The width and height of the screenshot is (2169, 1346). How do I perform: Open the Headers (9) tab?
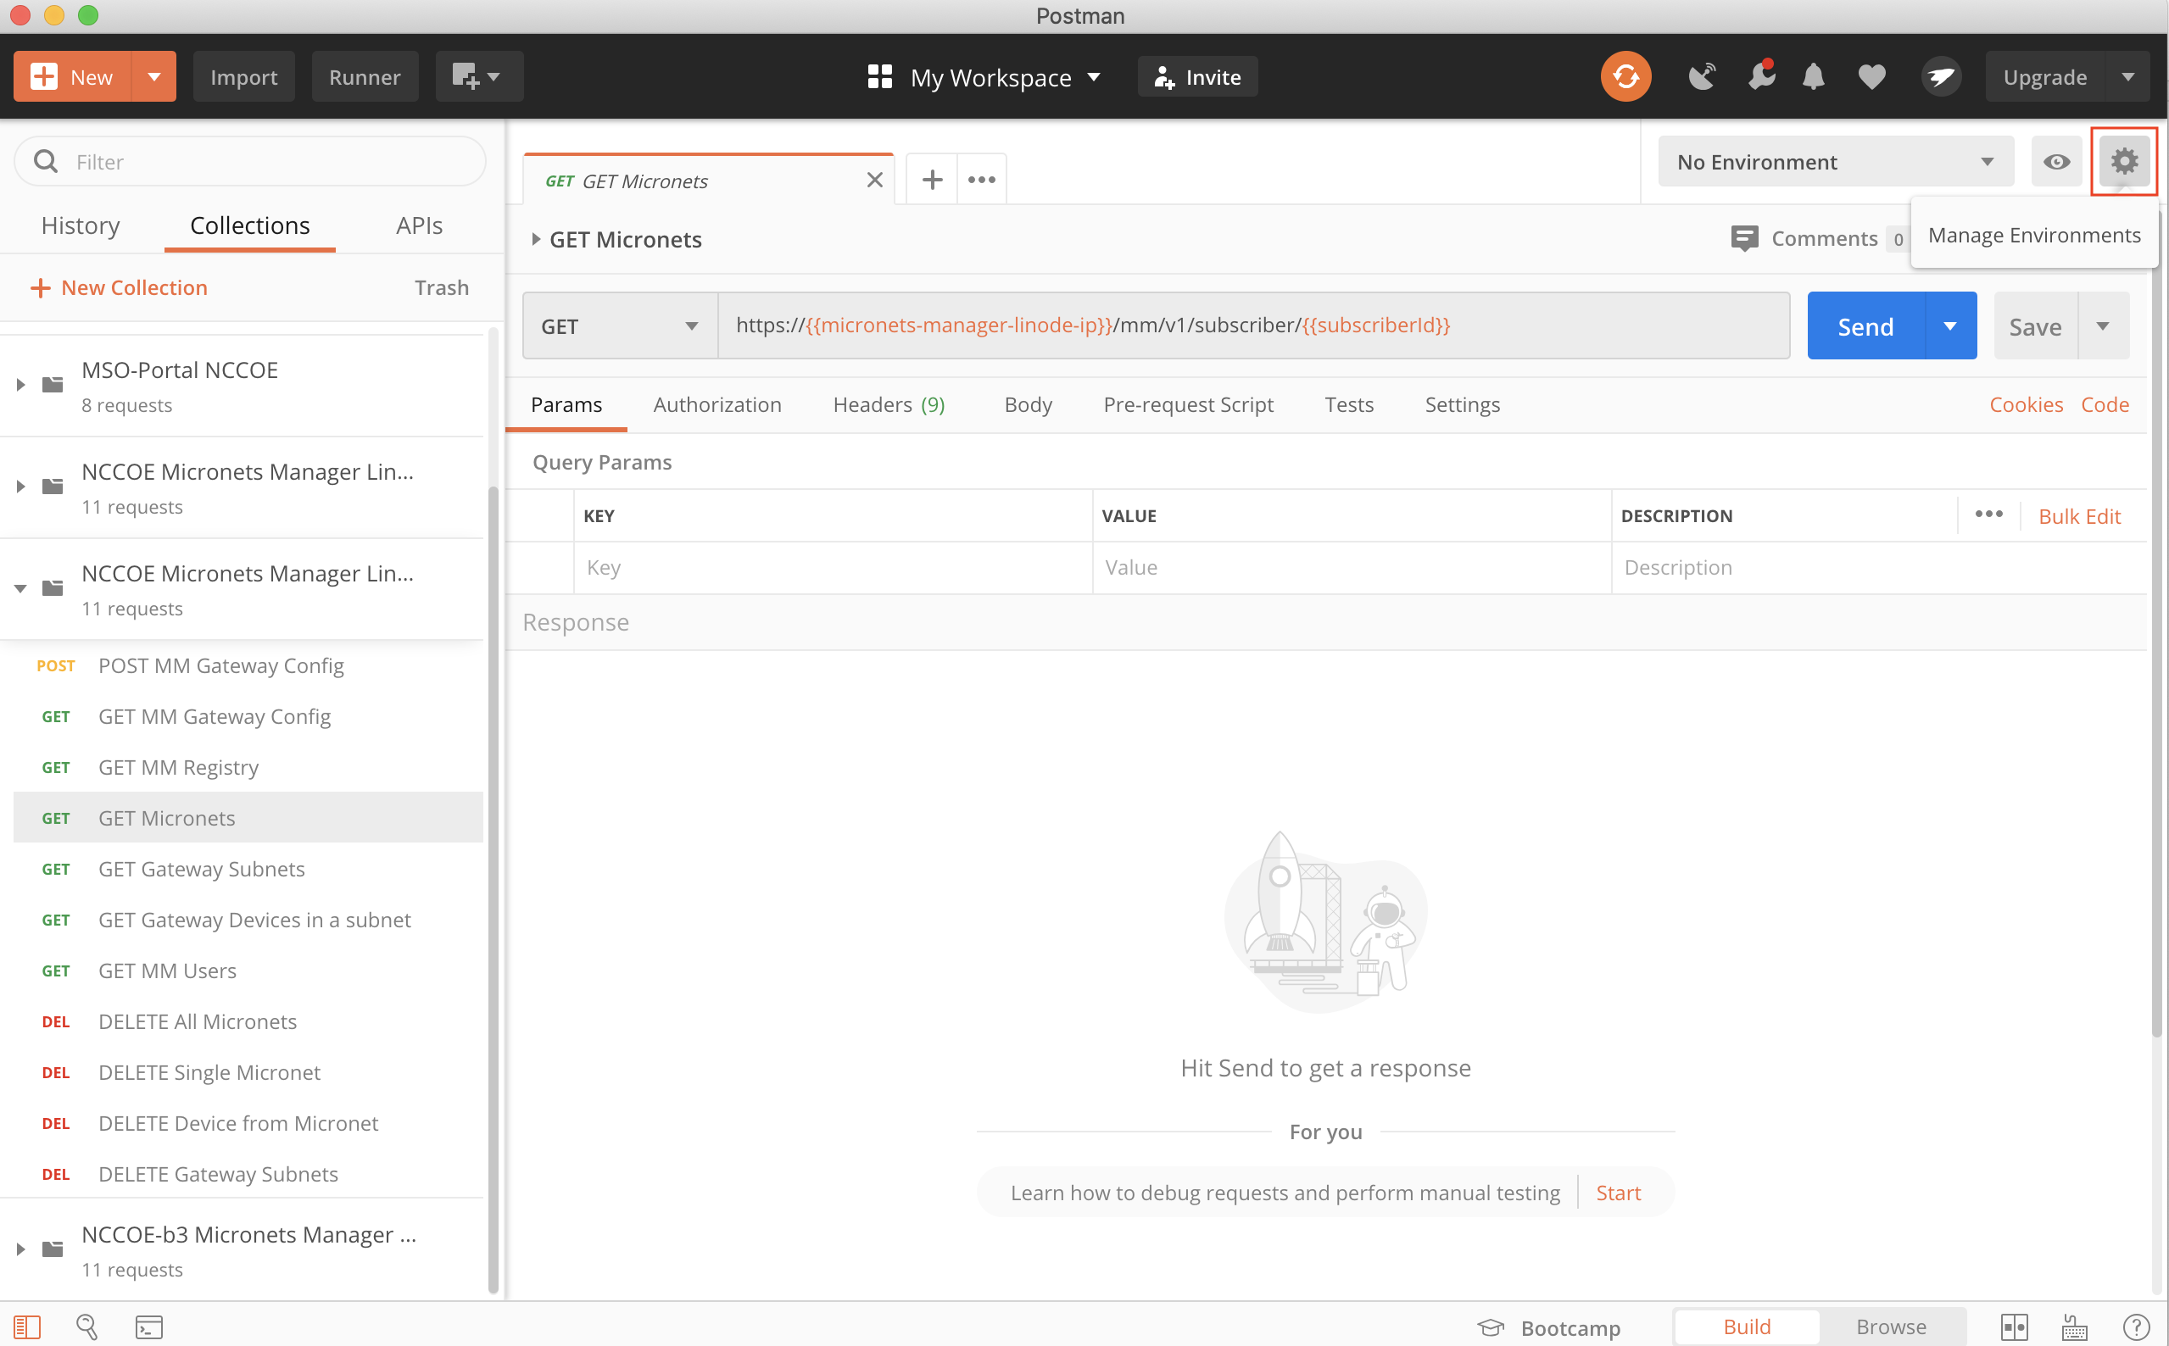pyautogui.click(x=889, y=404)
